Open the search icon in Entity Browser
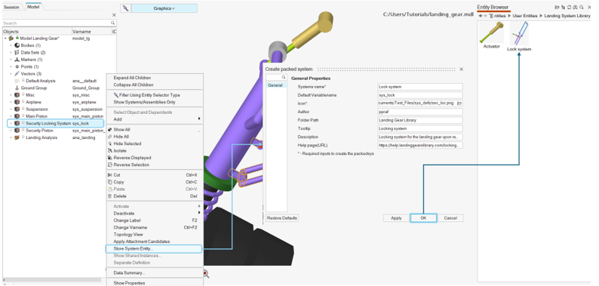Screen dimensions: 599x286 click(581, 8)
